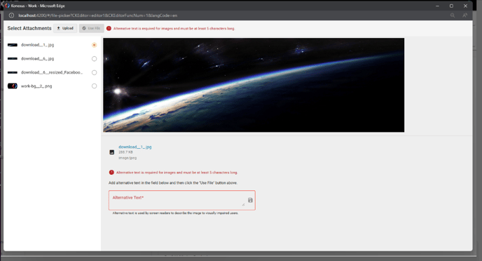The height and width of the screenshot is (261, 482).
Task: Open the download__1_.jpg file link
Action: click(135, 147)
